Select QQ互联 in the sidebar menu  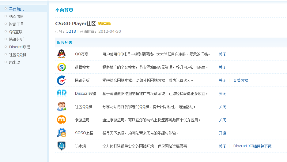pos(16,32)
